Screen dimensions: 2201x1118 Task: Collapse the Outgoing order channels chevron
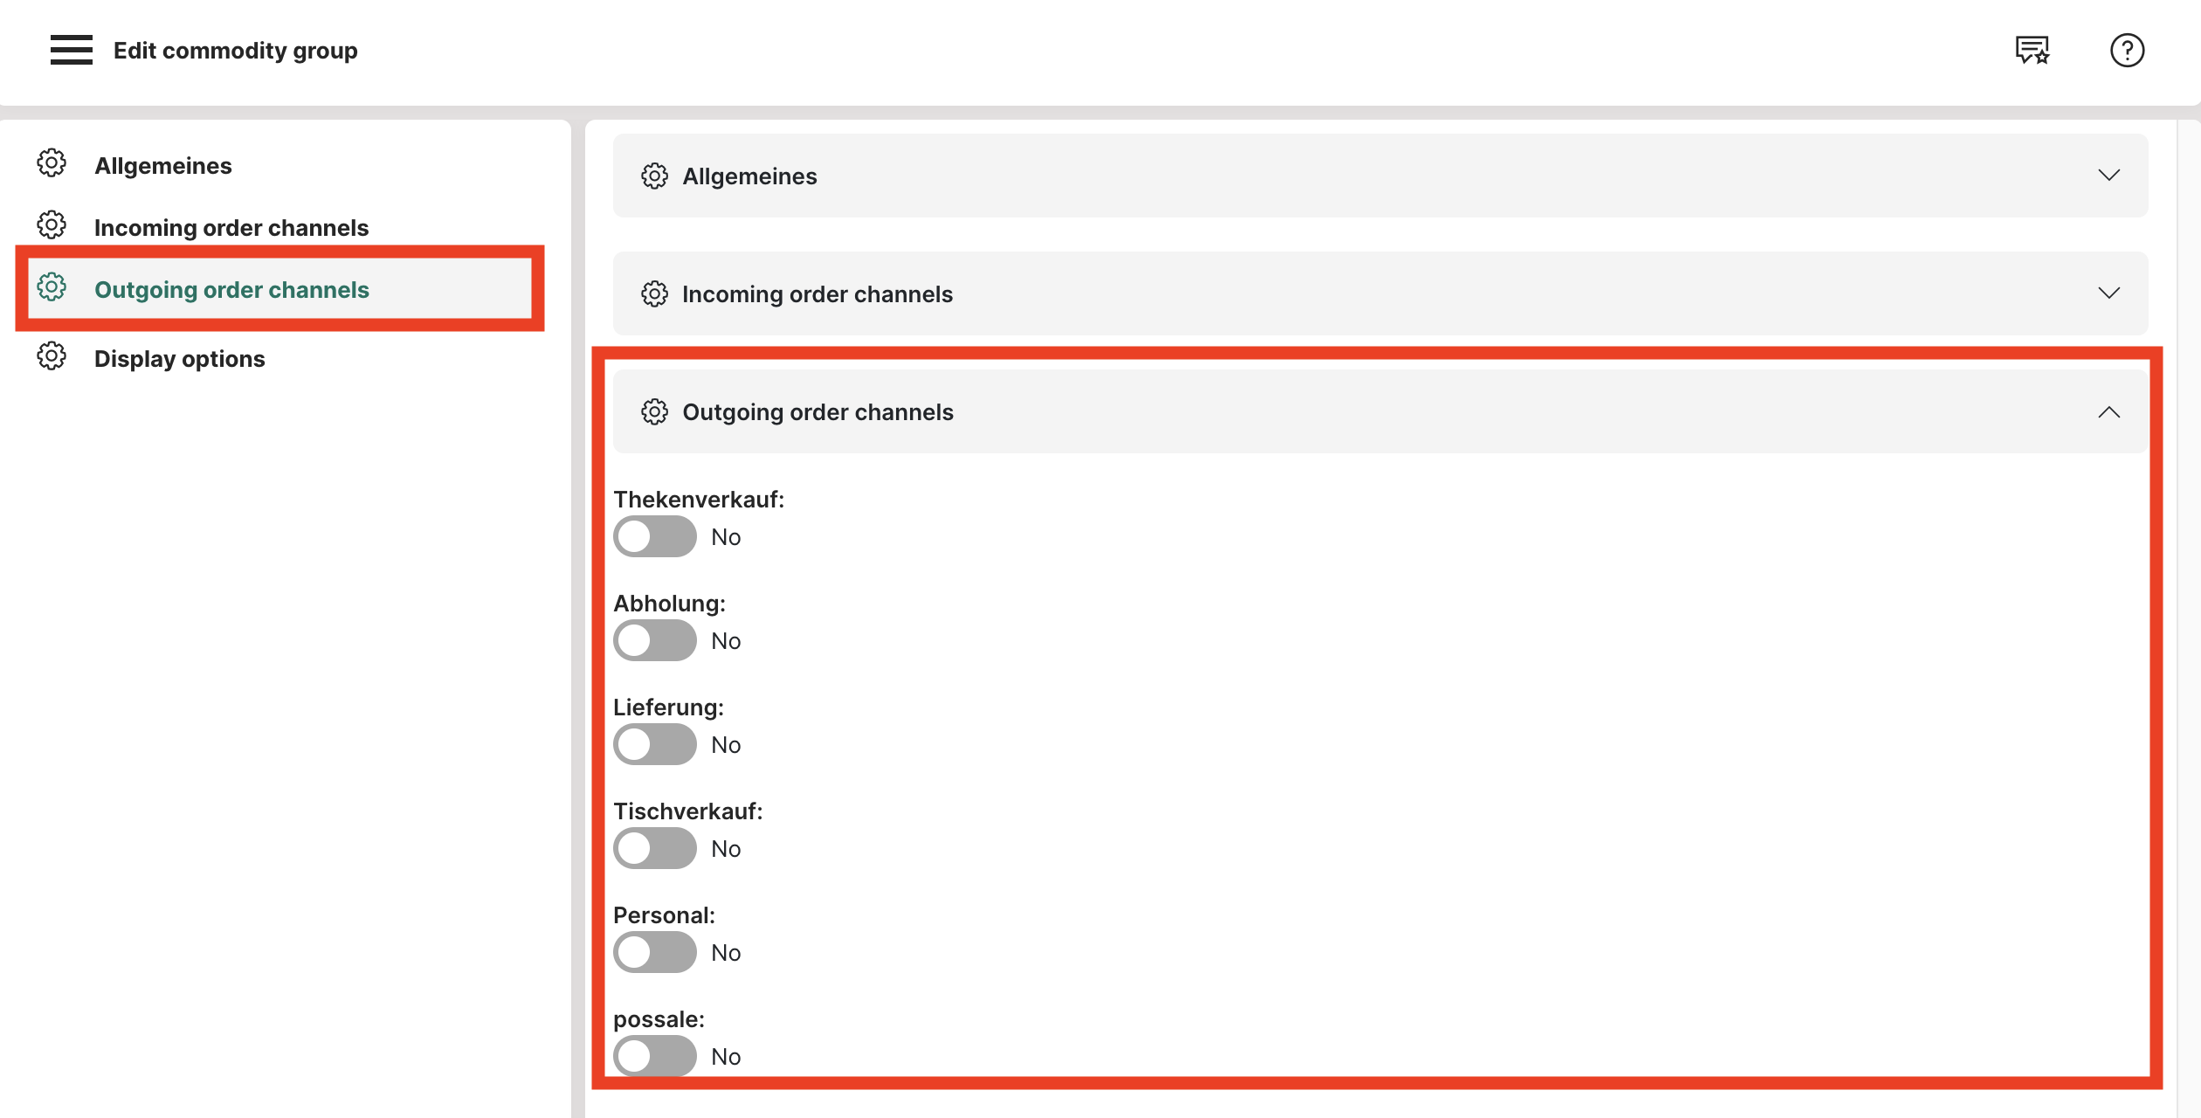(2108, 411)
